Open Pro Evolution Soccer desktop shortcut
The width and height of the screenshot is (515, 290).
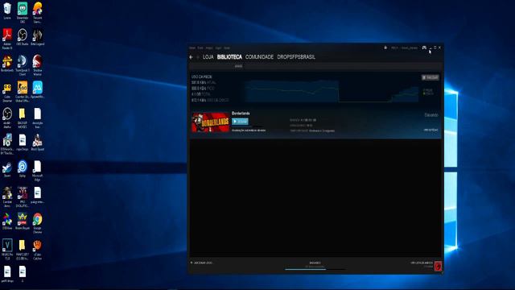pos(23,197)
